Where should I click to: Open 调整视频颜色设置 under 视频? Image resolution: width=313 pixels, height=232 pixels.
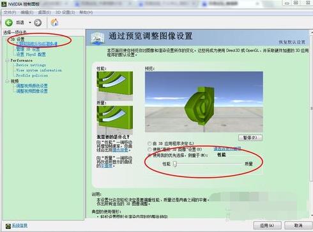32,86
